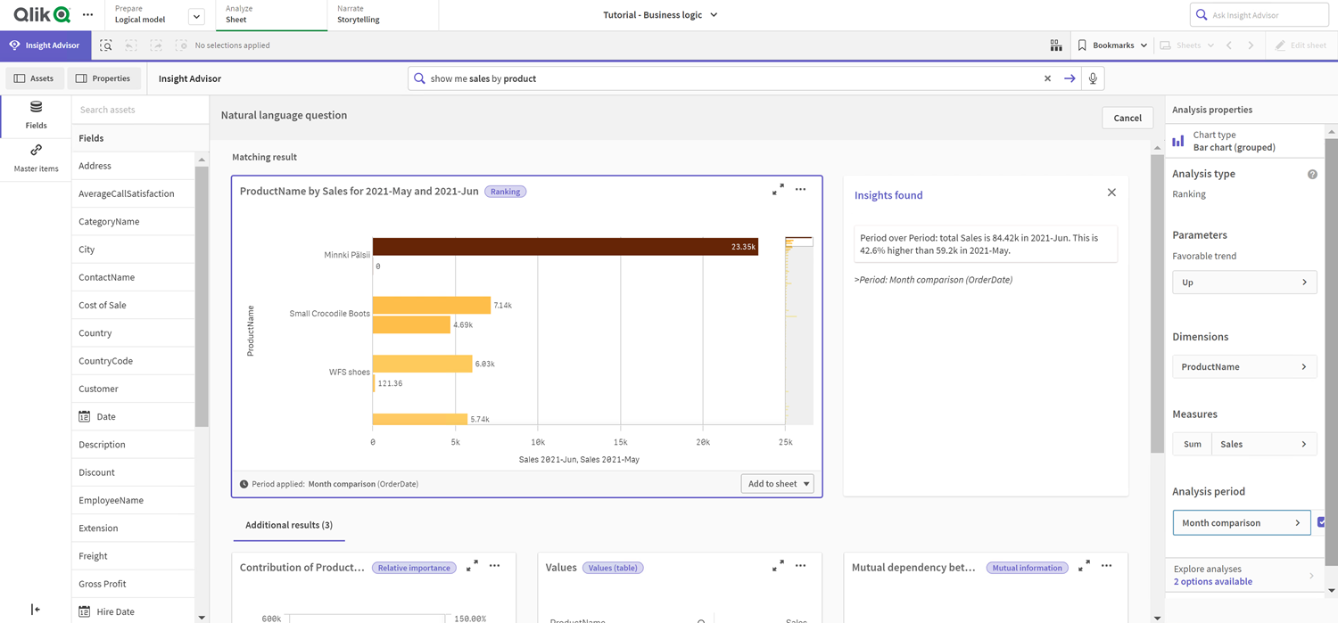Viewport: 1338px width, 623px height.
Task: Open the Prepare Logical model dropdown arrow
Action: click(194, 15)
